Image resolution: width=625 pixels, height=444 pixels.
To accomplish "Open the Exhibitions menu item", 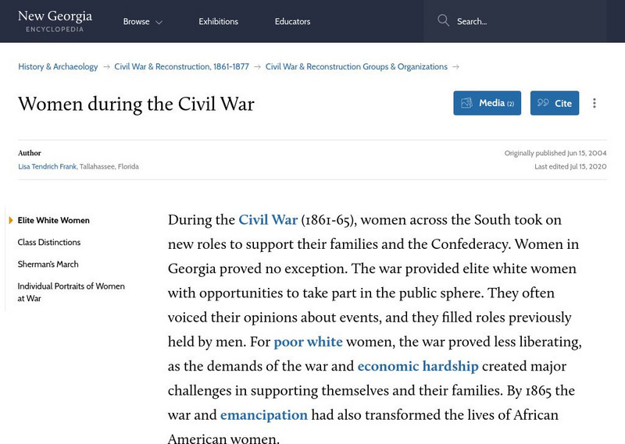I will tap(218, 22).
